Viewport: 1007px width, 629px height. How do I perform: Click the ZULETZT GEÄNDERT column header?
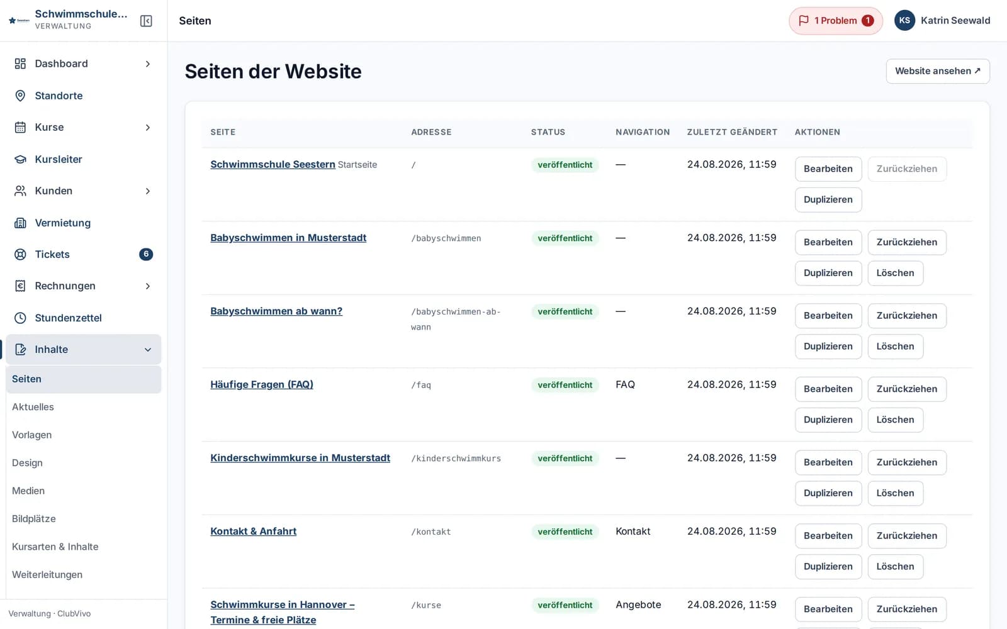click(x=732, y=132)
